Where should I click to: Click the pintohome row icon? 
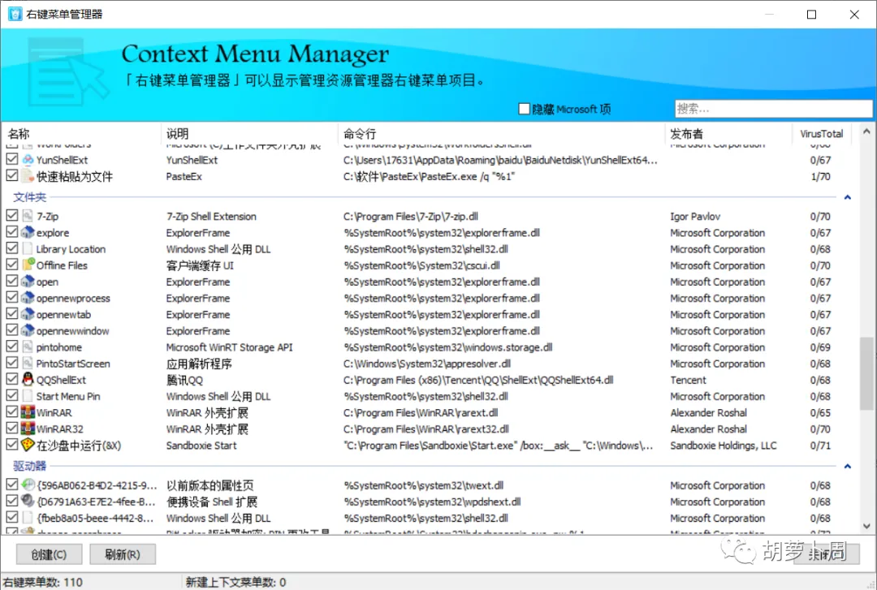coord(28,347)
